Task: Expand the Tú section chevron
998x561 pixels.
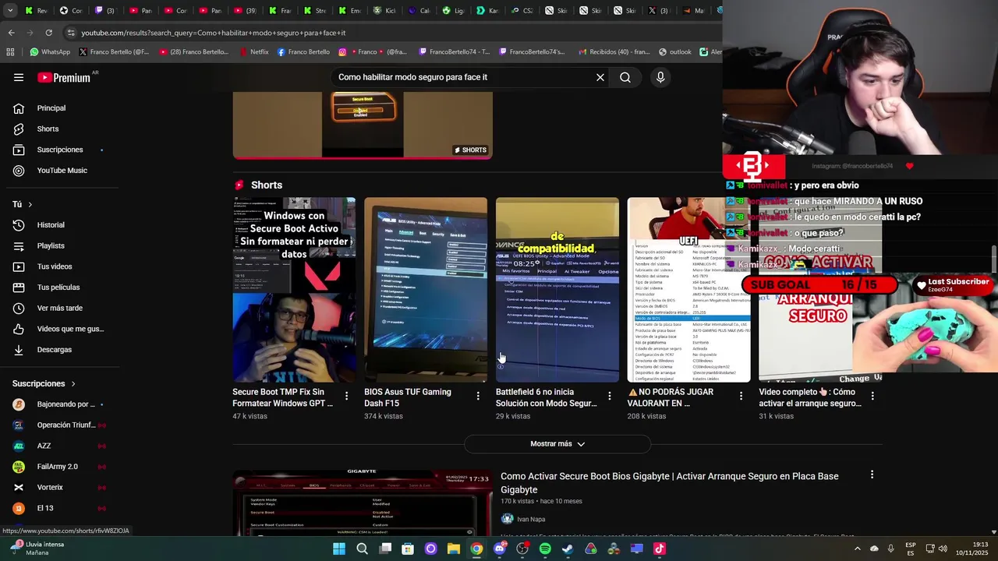Action: coord(30,204)
